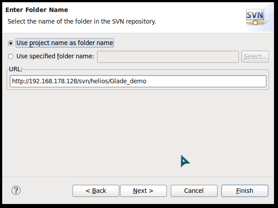
Task: Click Finish to complete the wizard
Action: 245,191
